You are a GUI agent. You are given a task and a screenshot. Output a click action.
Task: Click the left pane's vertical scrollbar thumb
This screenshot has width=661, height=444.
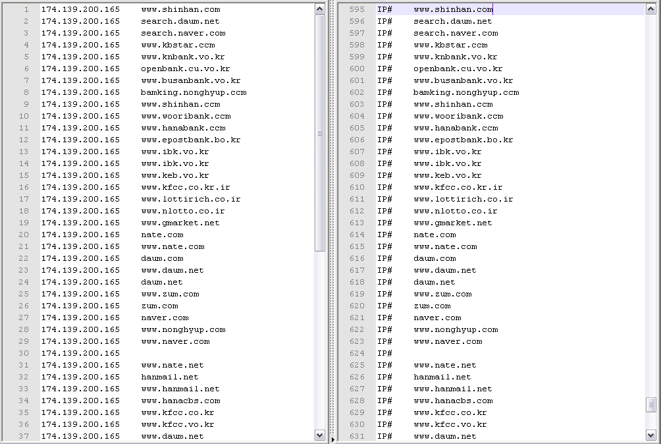(x=319, y=133)
